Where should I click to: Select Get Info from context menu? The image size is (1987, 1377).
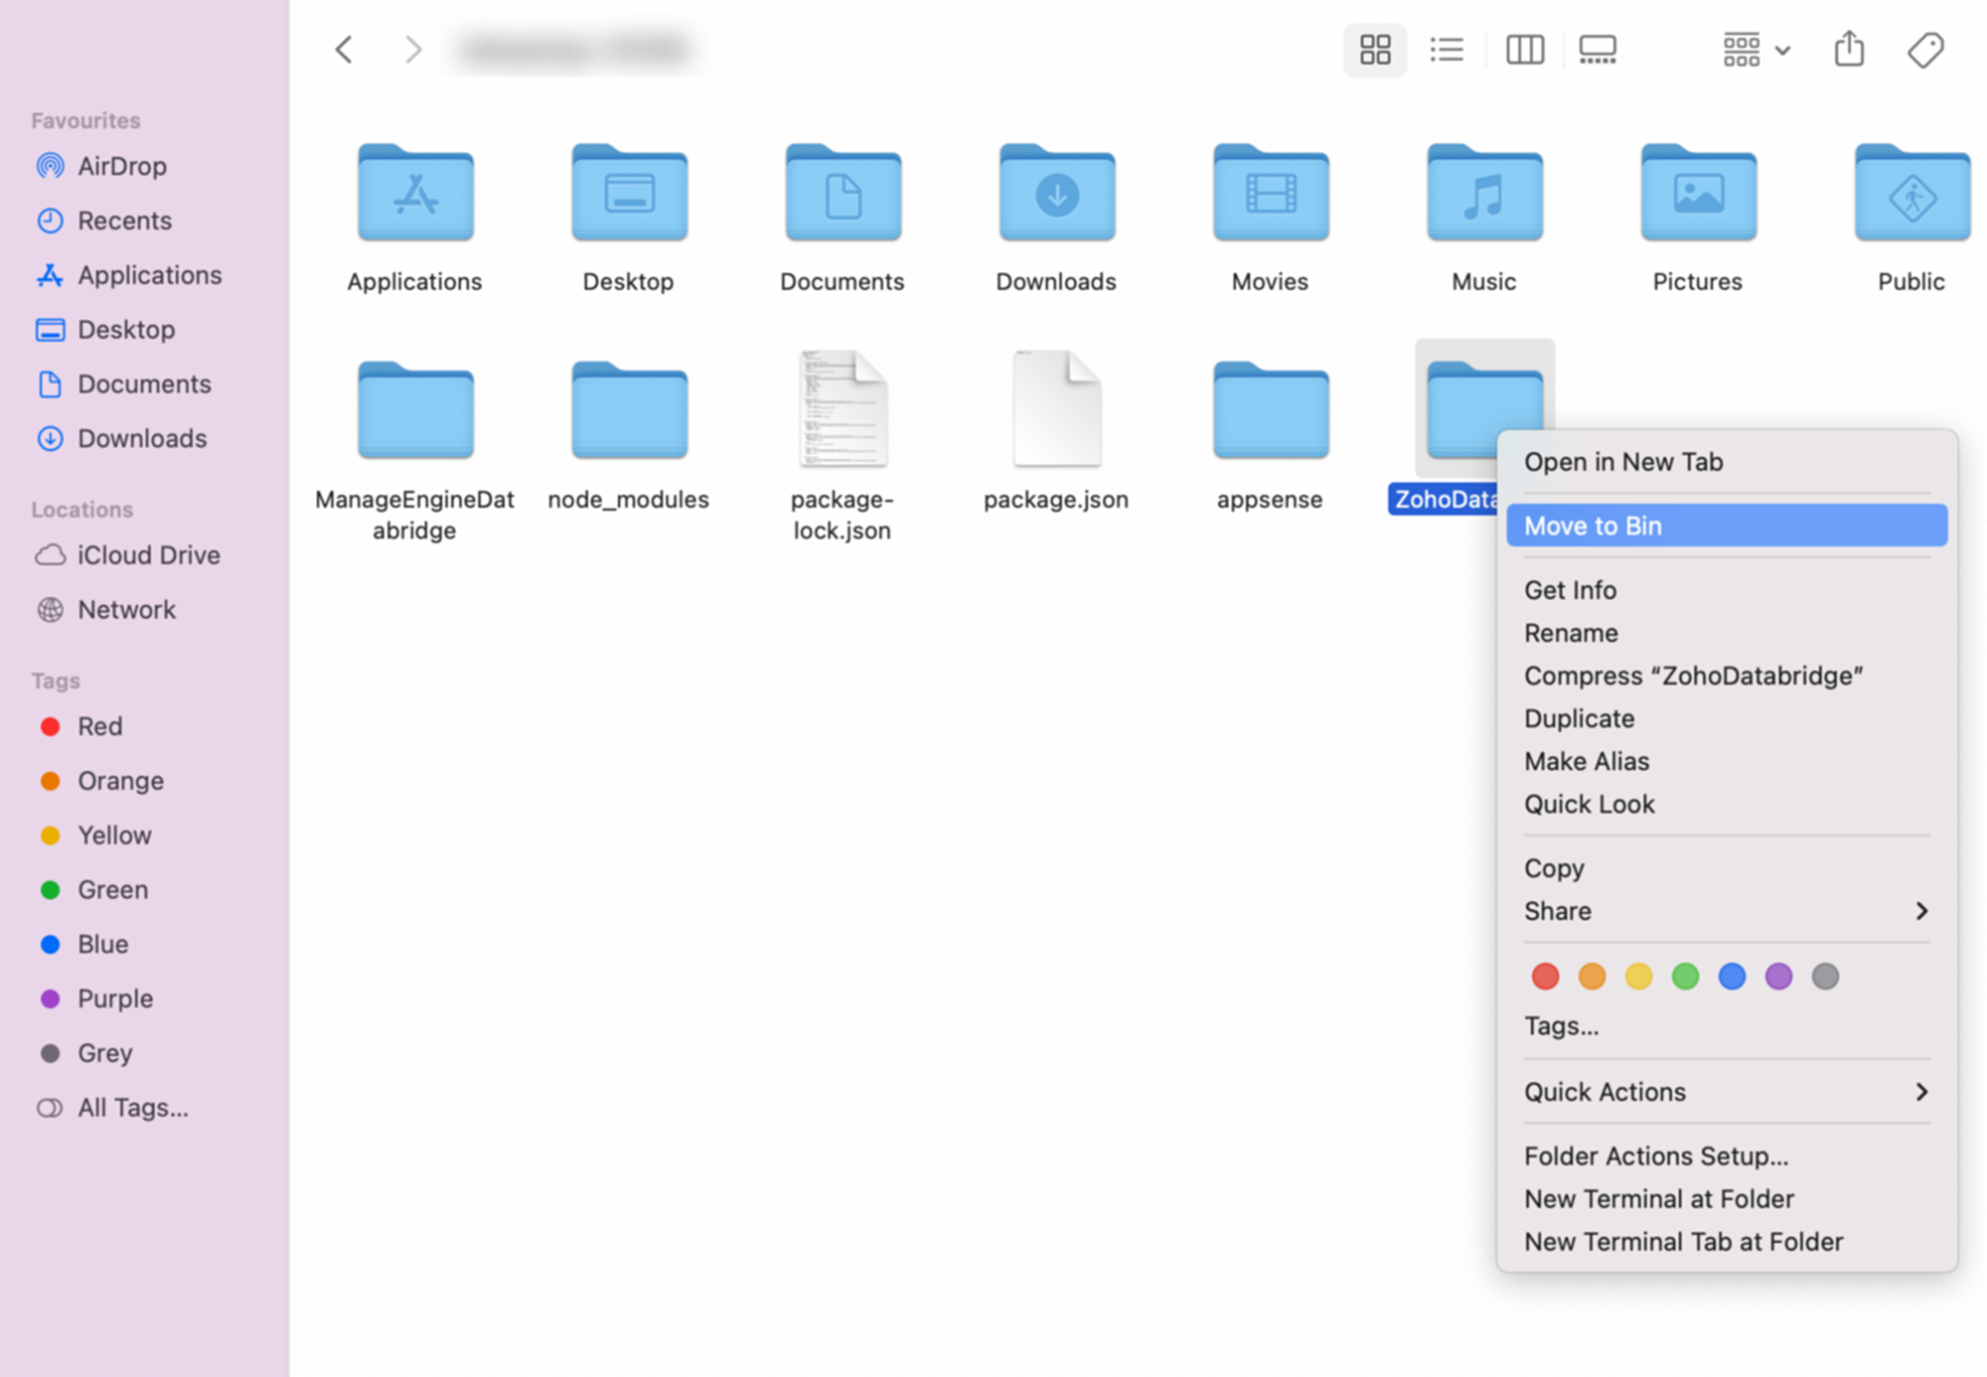pyautogui.click(x=1570, y=590)
